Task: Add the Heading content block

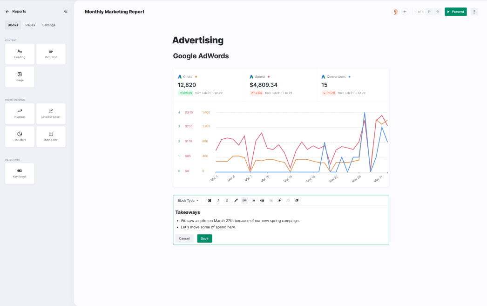Action: [20, 54]
